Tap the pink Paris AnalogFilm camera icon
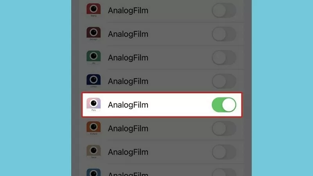Viewport: 313px width, 176px height. coord(94,104)
